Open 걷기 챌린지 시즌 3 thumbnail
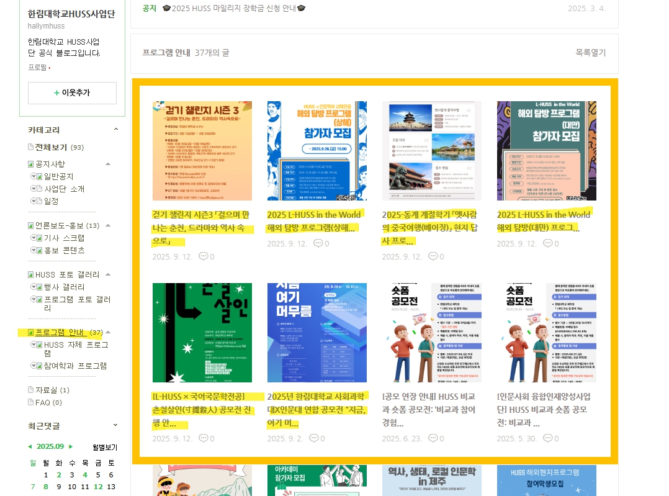Image resolution: width=669 pixels, height=496 pixels. [202, 151]
